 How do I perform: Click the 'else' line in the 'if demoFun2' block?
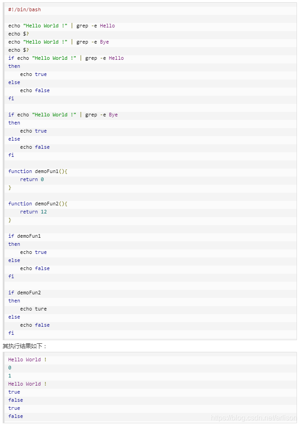pyautogui.click(x=14, y=317)
